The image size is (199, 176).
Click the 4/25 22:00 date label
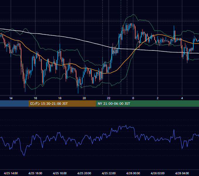[109, 173]
